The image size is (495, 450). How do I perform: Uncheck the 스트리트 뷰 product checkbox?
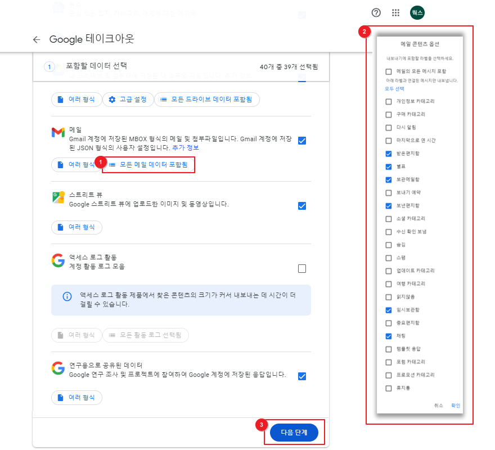302,206
